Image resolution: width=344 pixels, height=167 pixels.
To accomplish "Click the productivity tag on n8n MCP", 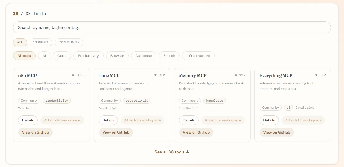I will [x=57, y=101].
